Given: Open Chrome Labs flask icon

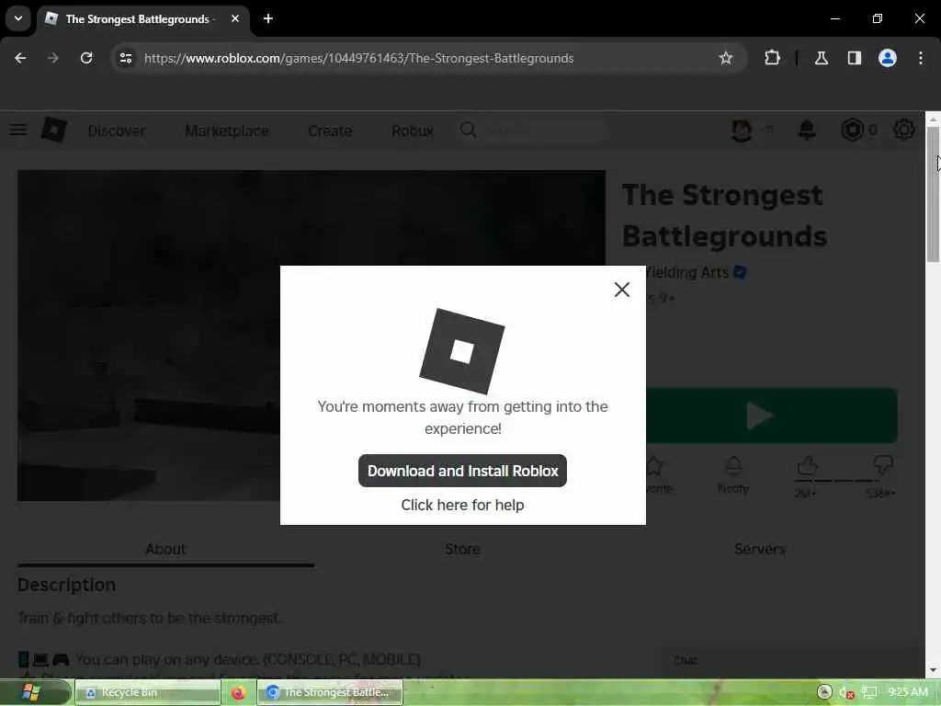Looking at the screenshot, I should point(821,58).
